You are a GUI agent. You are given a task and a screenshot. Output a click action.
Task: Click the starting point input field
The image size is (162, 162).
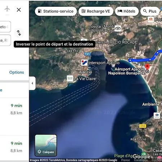click(5, 27)
